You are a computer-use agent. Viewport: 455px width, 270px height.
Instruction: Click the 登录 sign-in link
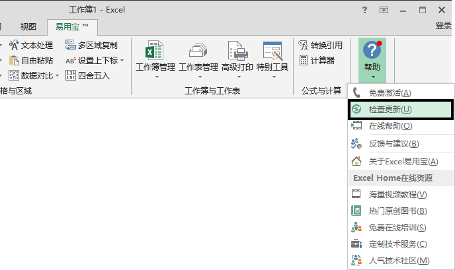(443, 26)
